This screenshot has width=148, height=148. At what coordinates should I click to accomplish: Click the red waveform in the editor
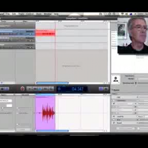[x=48, y=113]
